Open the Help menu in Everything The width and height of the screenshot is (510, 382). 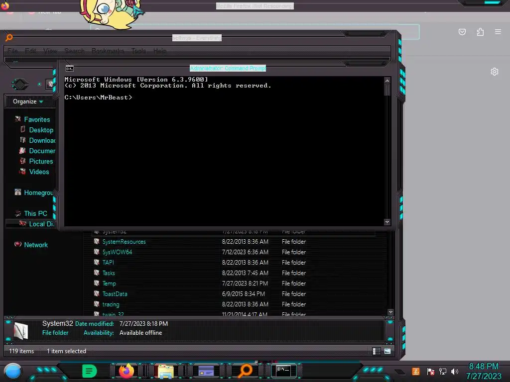[x=160, y=51]
